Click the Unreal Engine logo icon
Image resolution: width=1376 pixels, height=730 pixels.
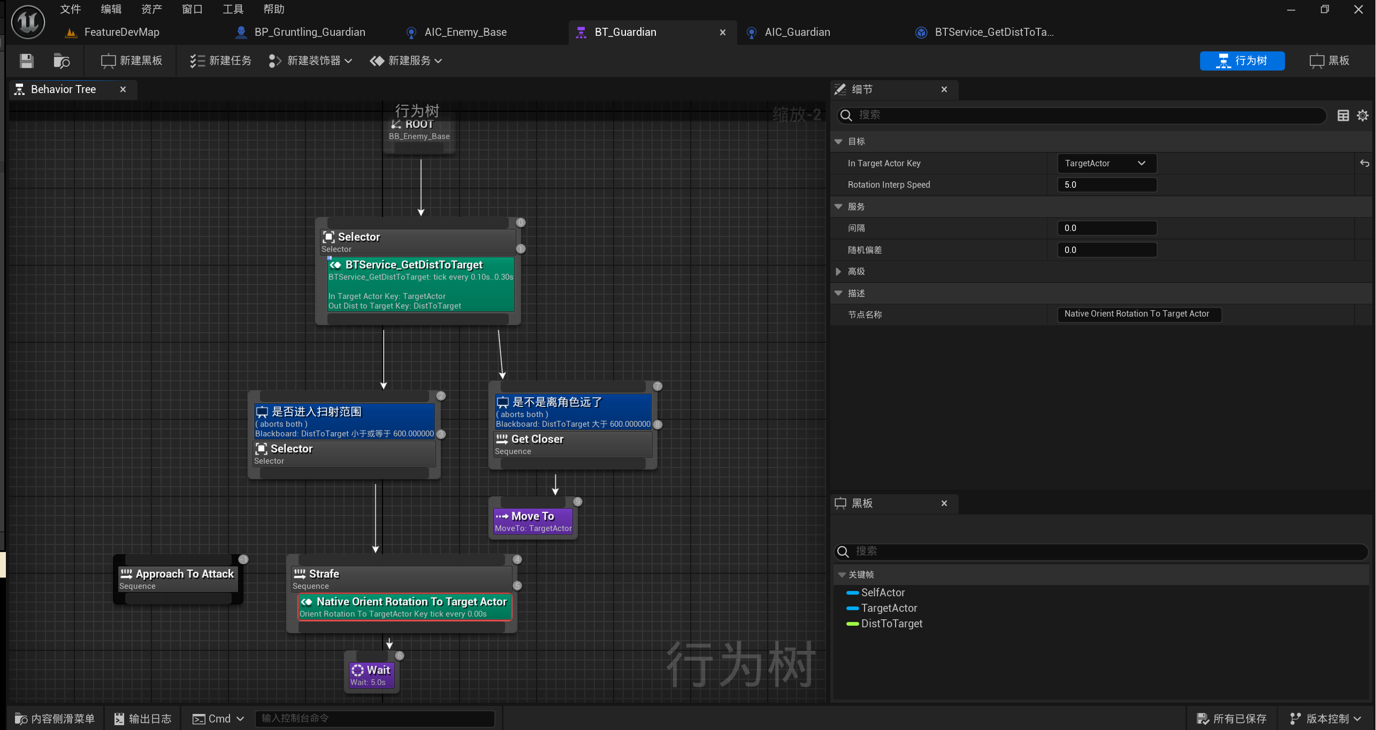(28, 22)
